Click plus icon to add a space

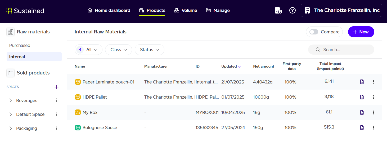pos(56,87)
